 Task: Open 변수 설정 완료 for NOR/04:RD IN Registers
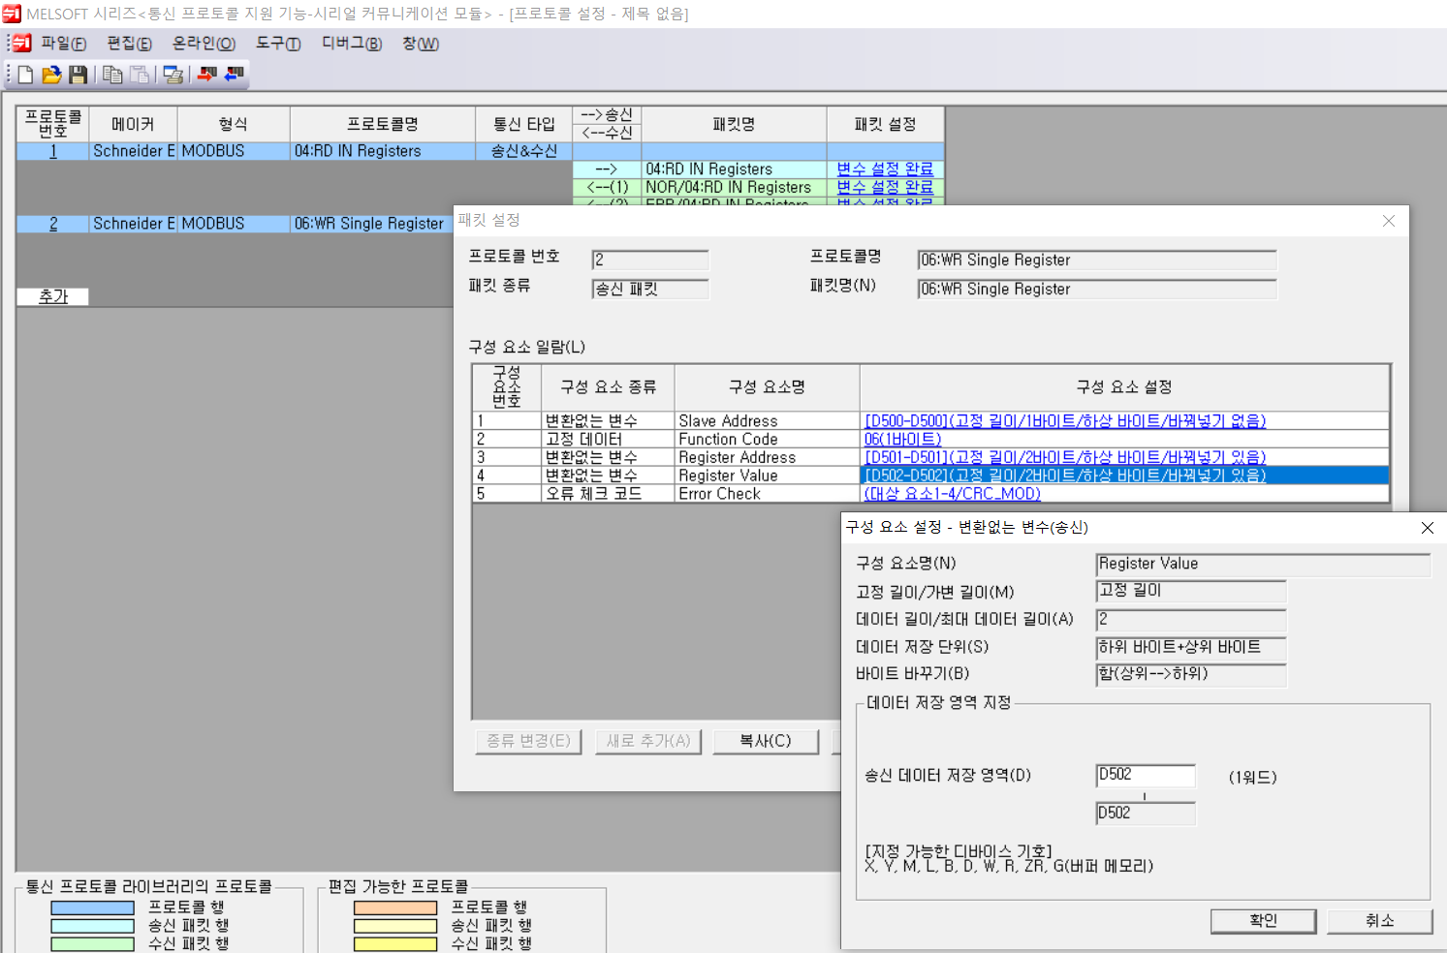click(x=885, y=187)
